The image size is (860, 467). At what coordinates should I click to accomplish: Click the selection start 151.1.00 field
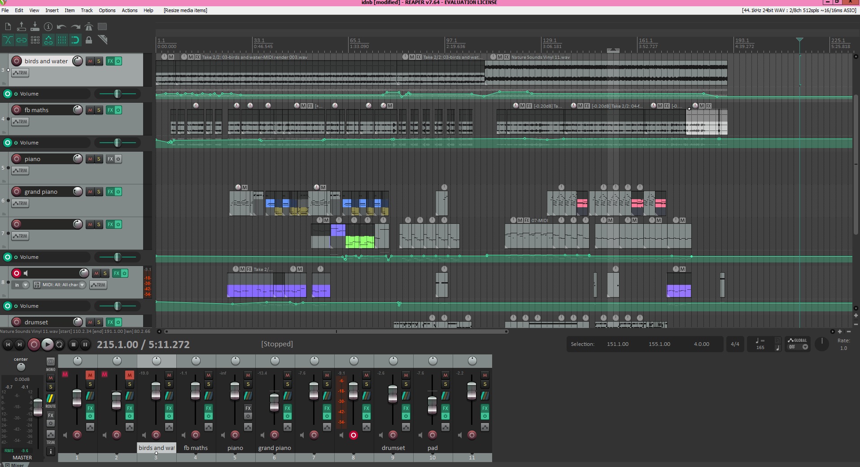pos(618,344)
